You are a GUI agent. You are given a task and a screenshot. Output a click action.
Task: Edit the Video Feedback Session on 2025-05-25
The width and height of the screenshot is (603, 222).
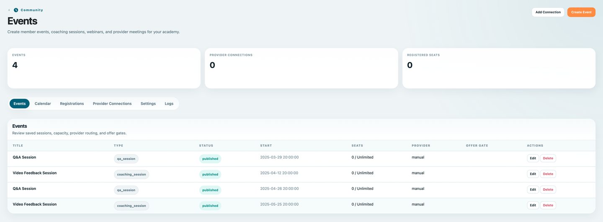pyautogui.click(x=533, y=205)
